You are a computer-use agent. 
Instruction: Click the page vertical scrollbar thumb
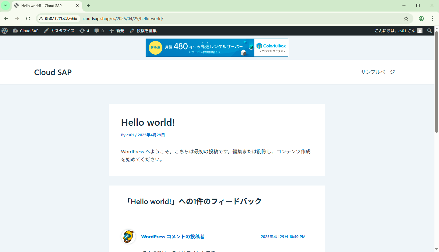[437, 81]
